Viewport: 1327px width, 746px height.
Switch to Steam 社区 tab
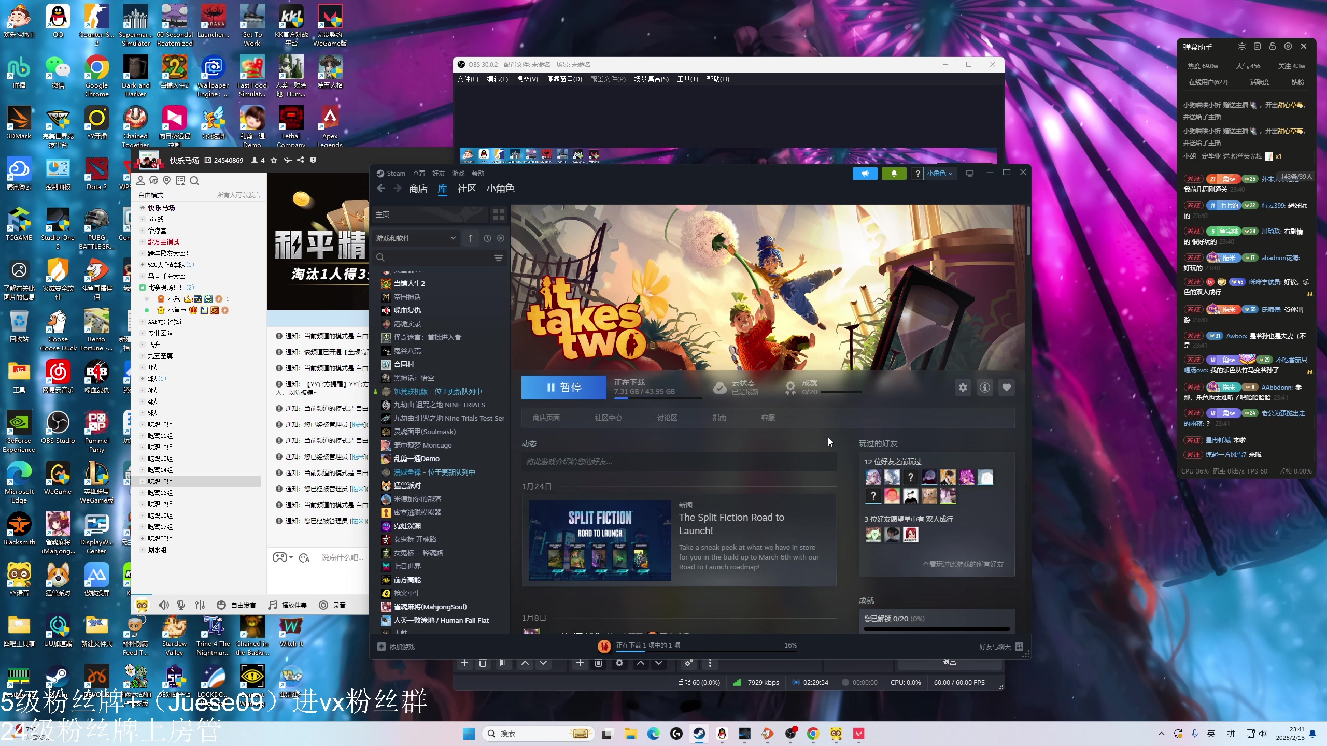pyautogui.click(x=467, y=189)
